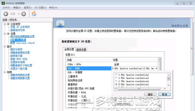Open the 3D 设置(3) menu
This screenshot has width=195, height=111.
(40, 8)
